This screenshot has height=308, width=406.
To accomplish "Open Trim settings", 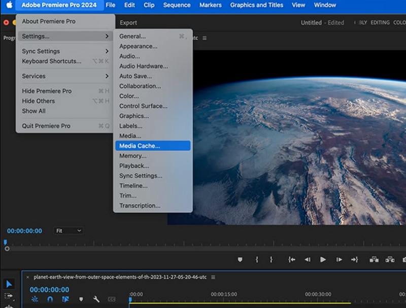I will point(153,196).
